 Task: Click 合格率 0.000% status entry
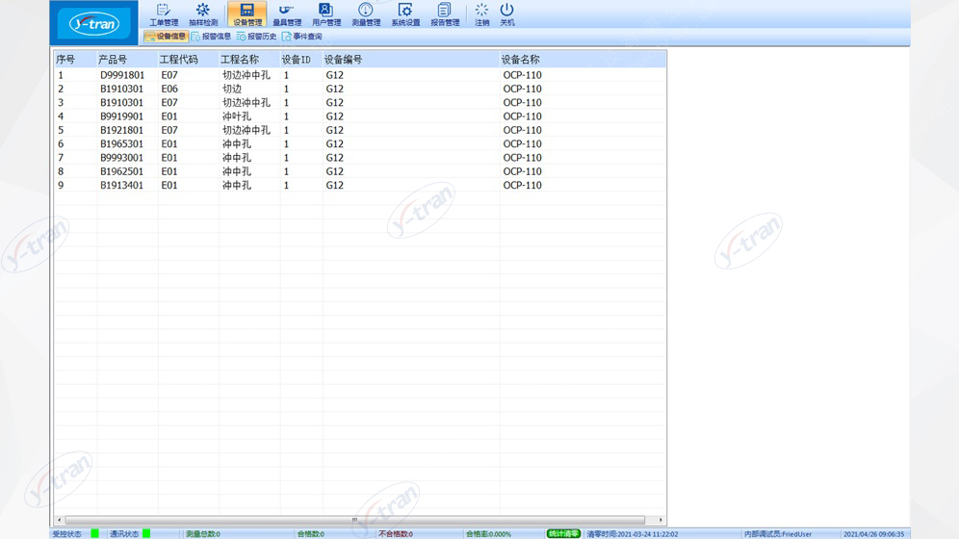coord(489,534)
